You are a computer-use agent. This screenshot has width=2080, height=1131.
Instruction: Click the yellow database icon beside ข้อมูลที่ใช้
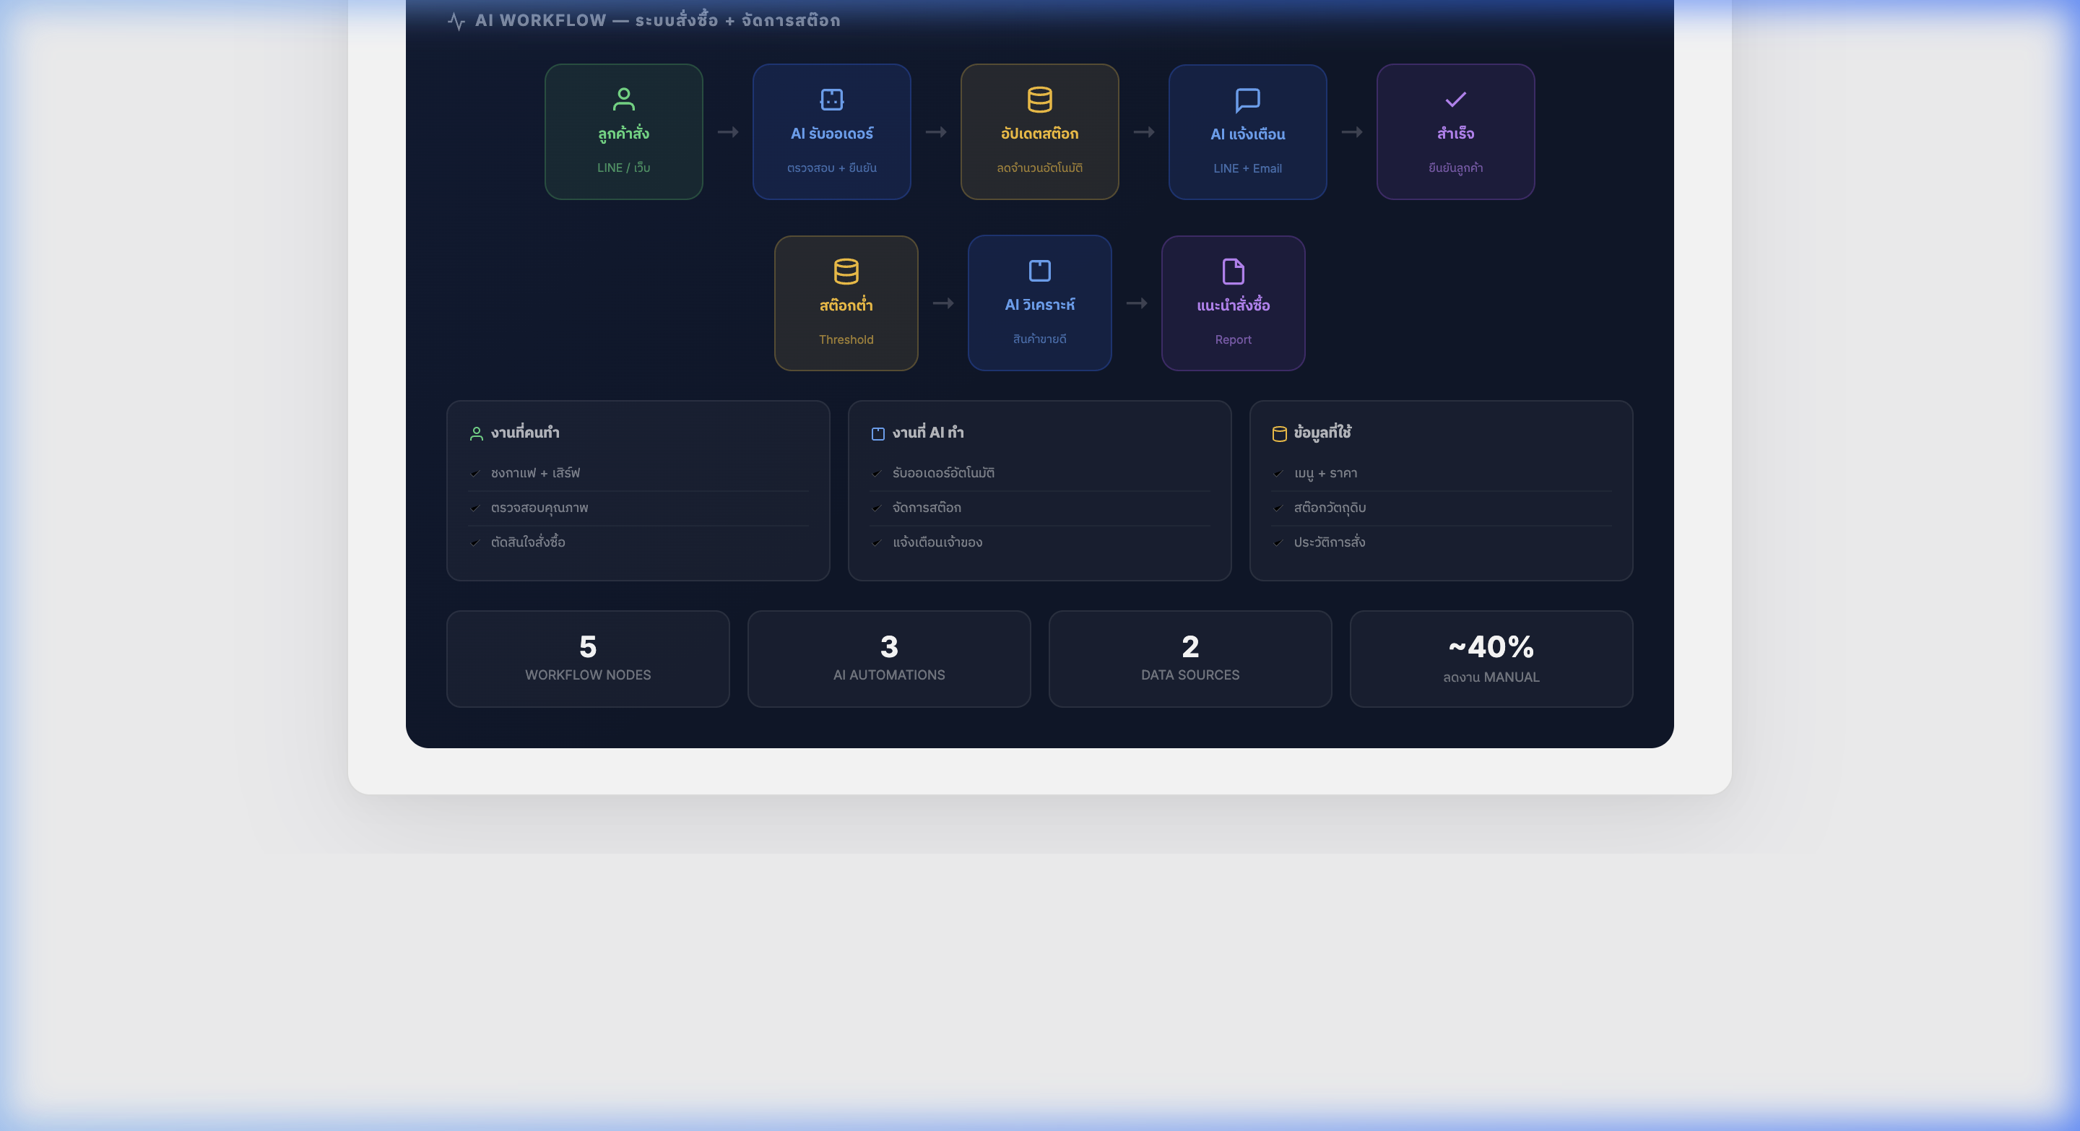pos(1279,433)
